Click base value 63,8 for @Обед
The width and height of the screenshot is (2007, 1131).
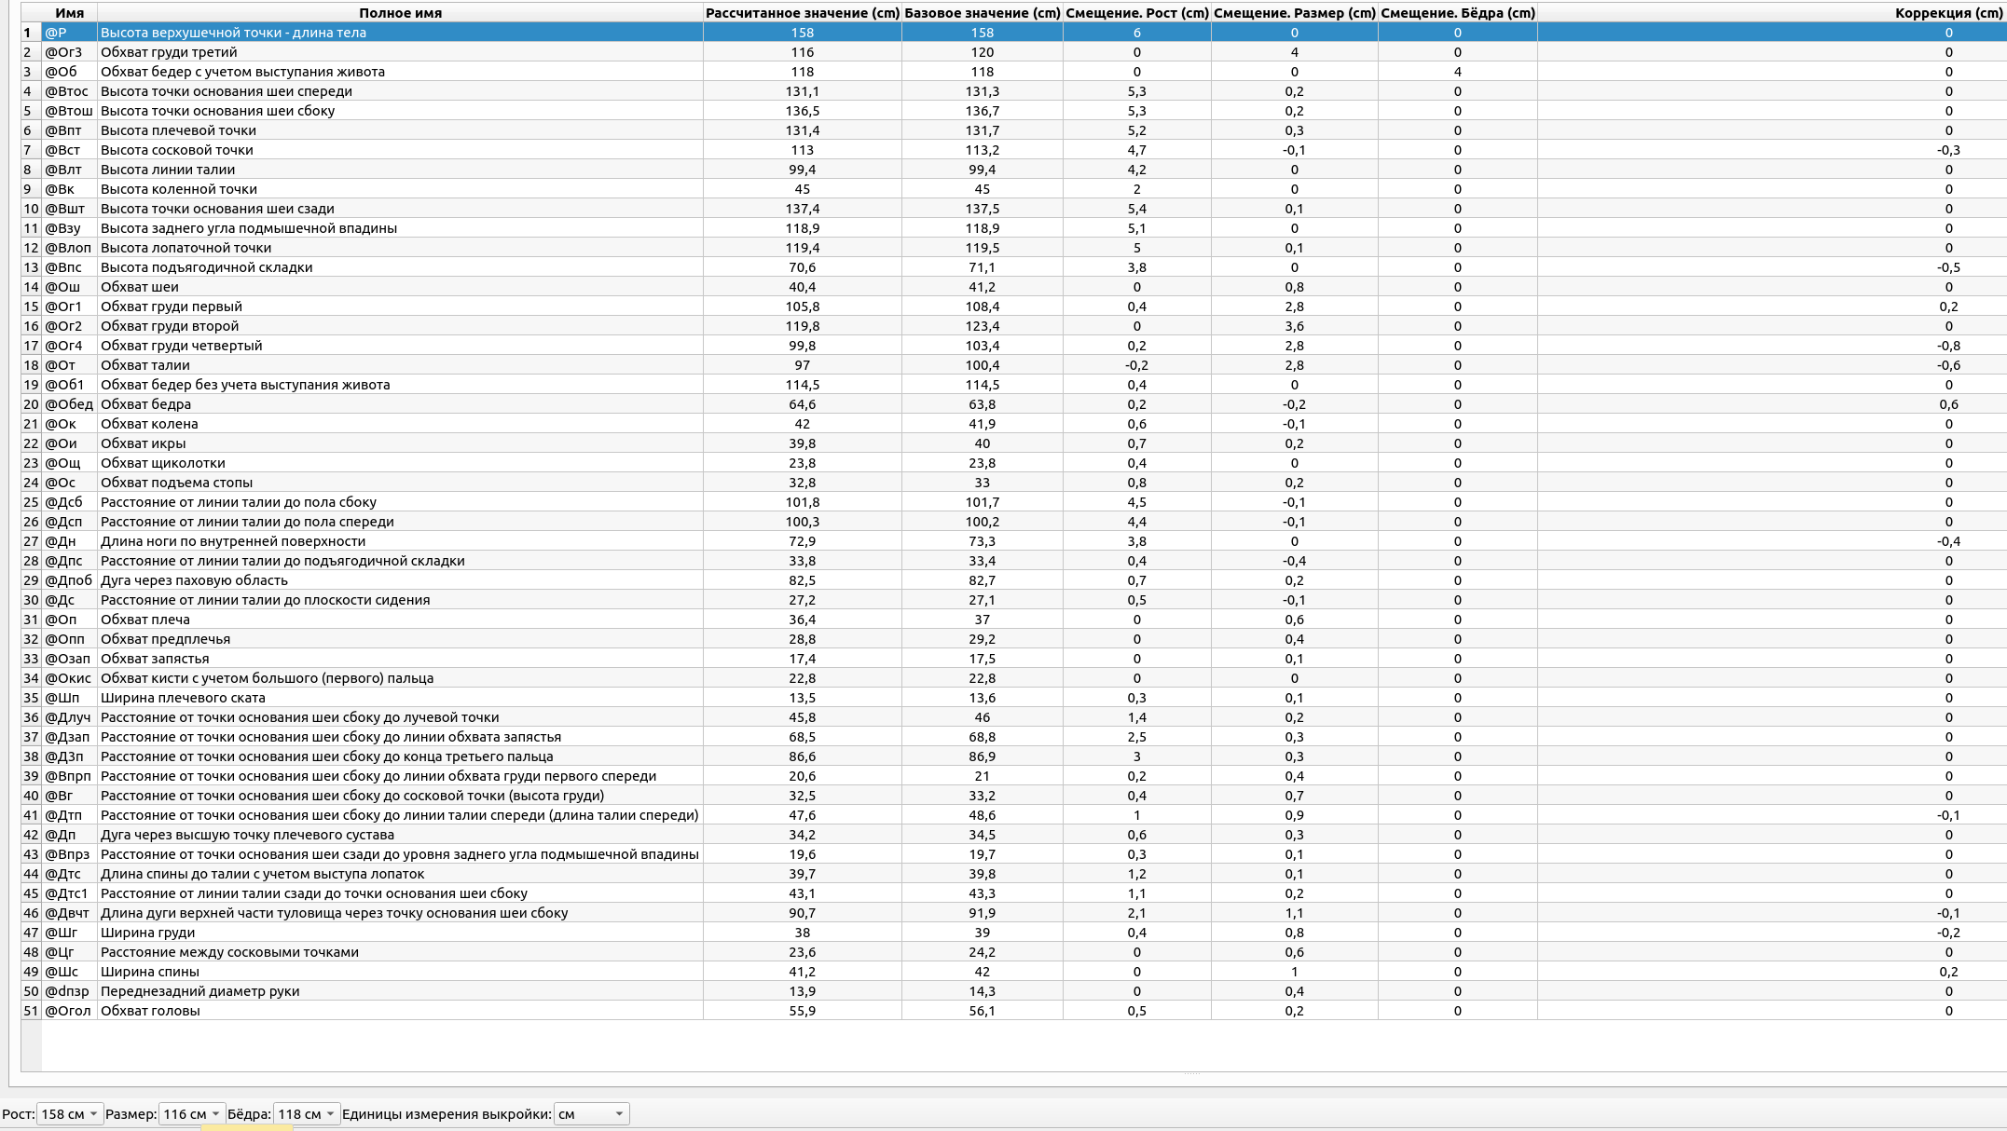coord(983,404)
